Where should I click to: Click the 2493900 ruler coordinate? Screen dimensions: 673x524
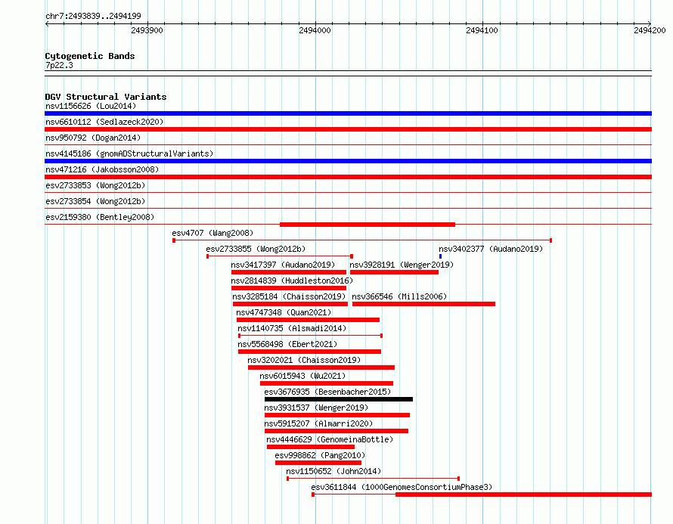[147, 30]
